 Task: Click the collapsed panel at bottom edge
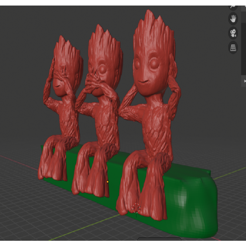pos(159,240)
